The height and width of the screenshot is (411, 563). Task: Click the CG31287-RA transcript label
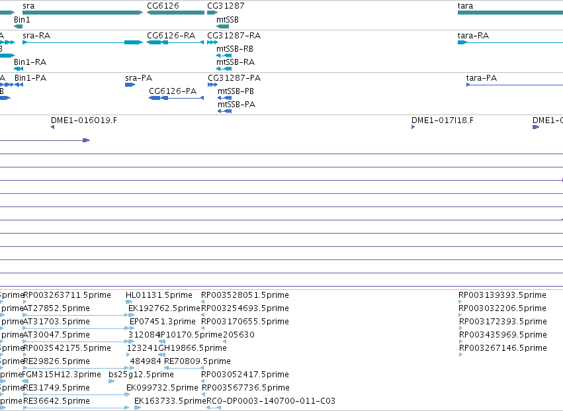click(234, 36)
